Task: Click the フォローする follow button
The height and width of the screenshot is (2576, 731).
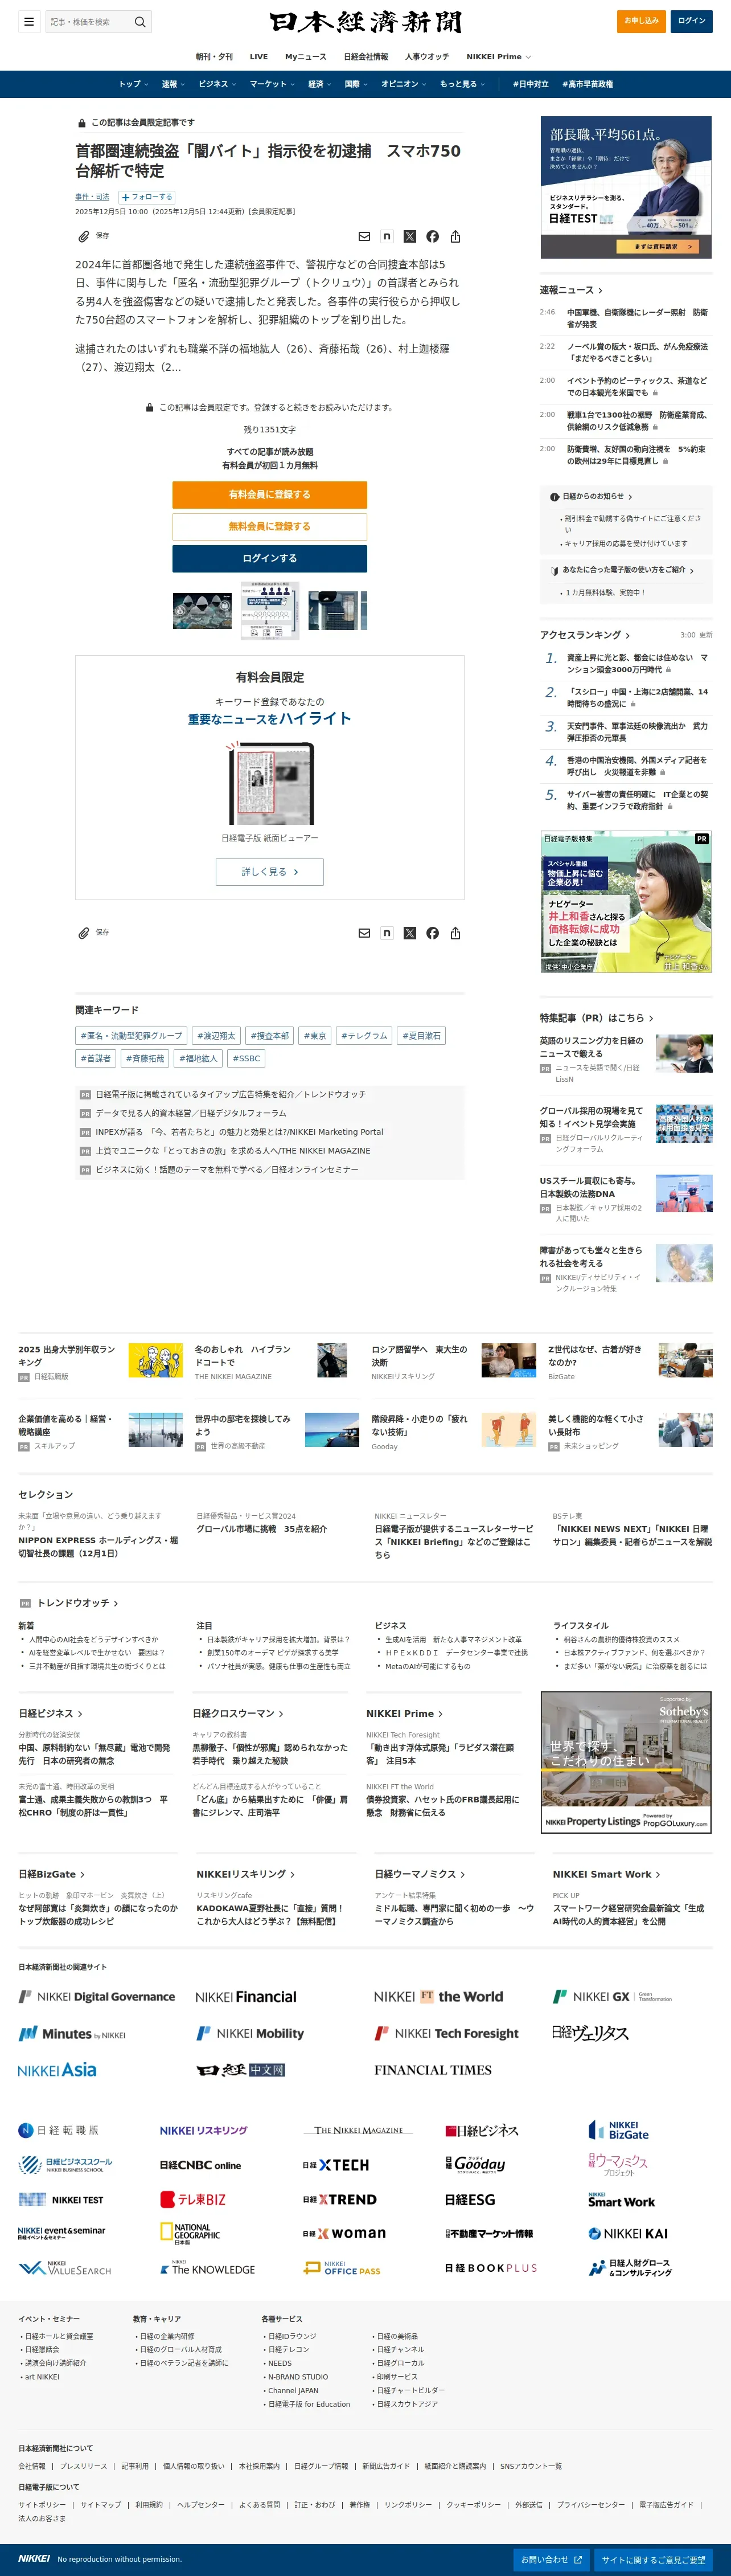Action: 147,197
